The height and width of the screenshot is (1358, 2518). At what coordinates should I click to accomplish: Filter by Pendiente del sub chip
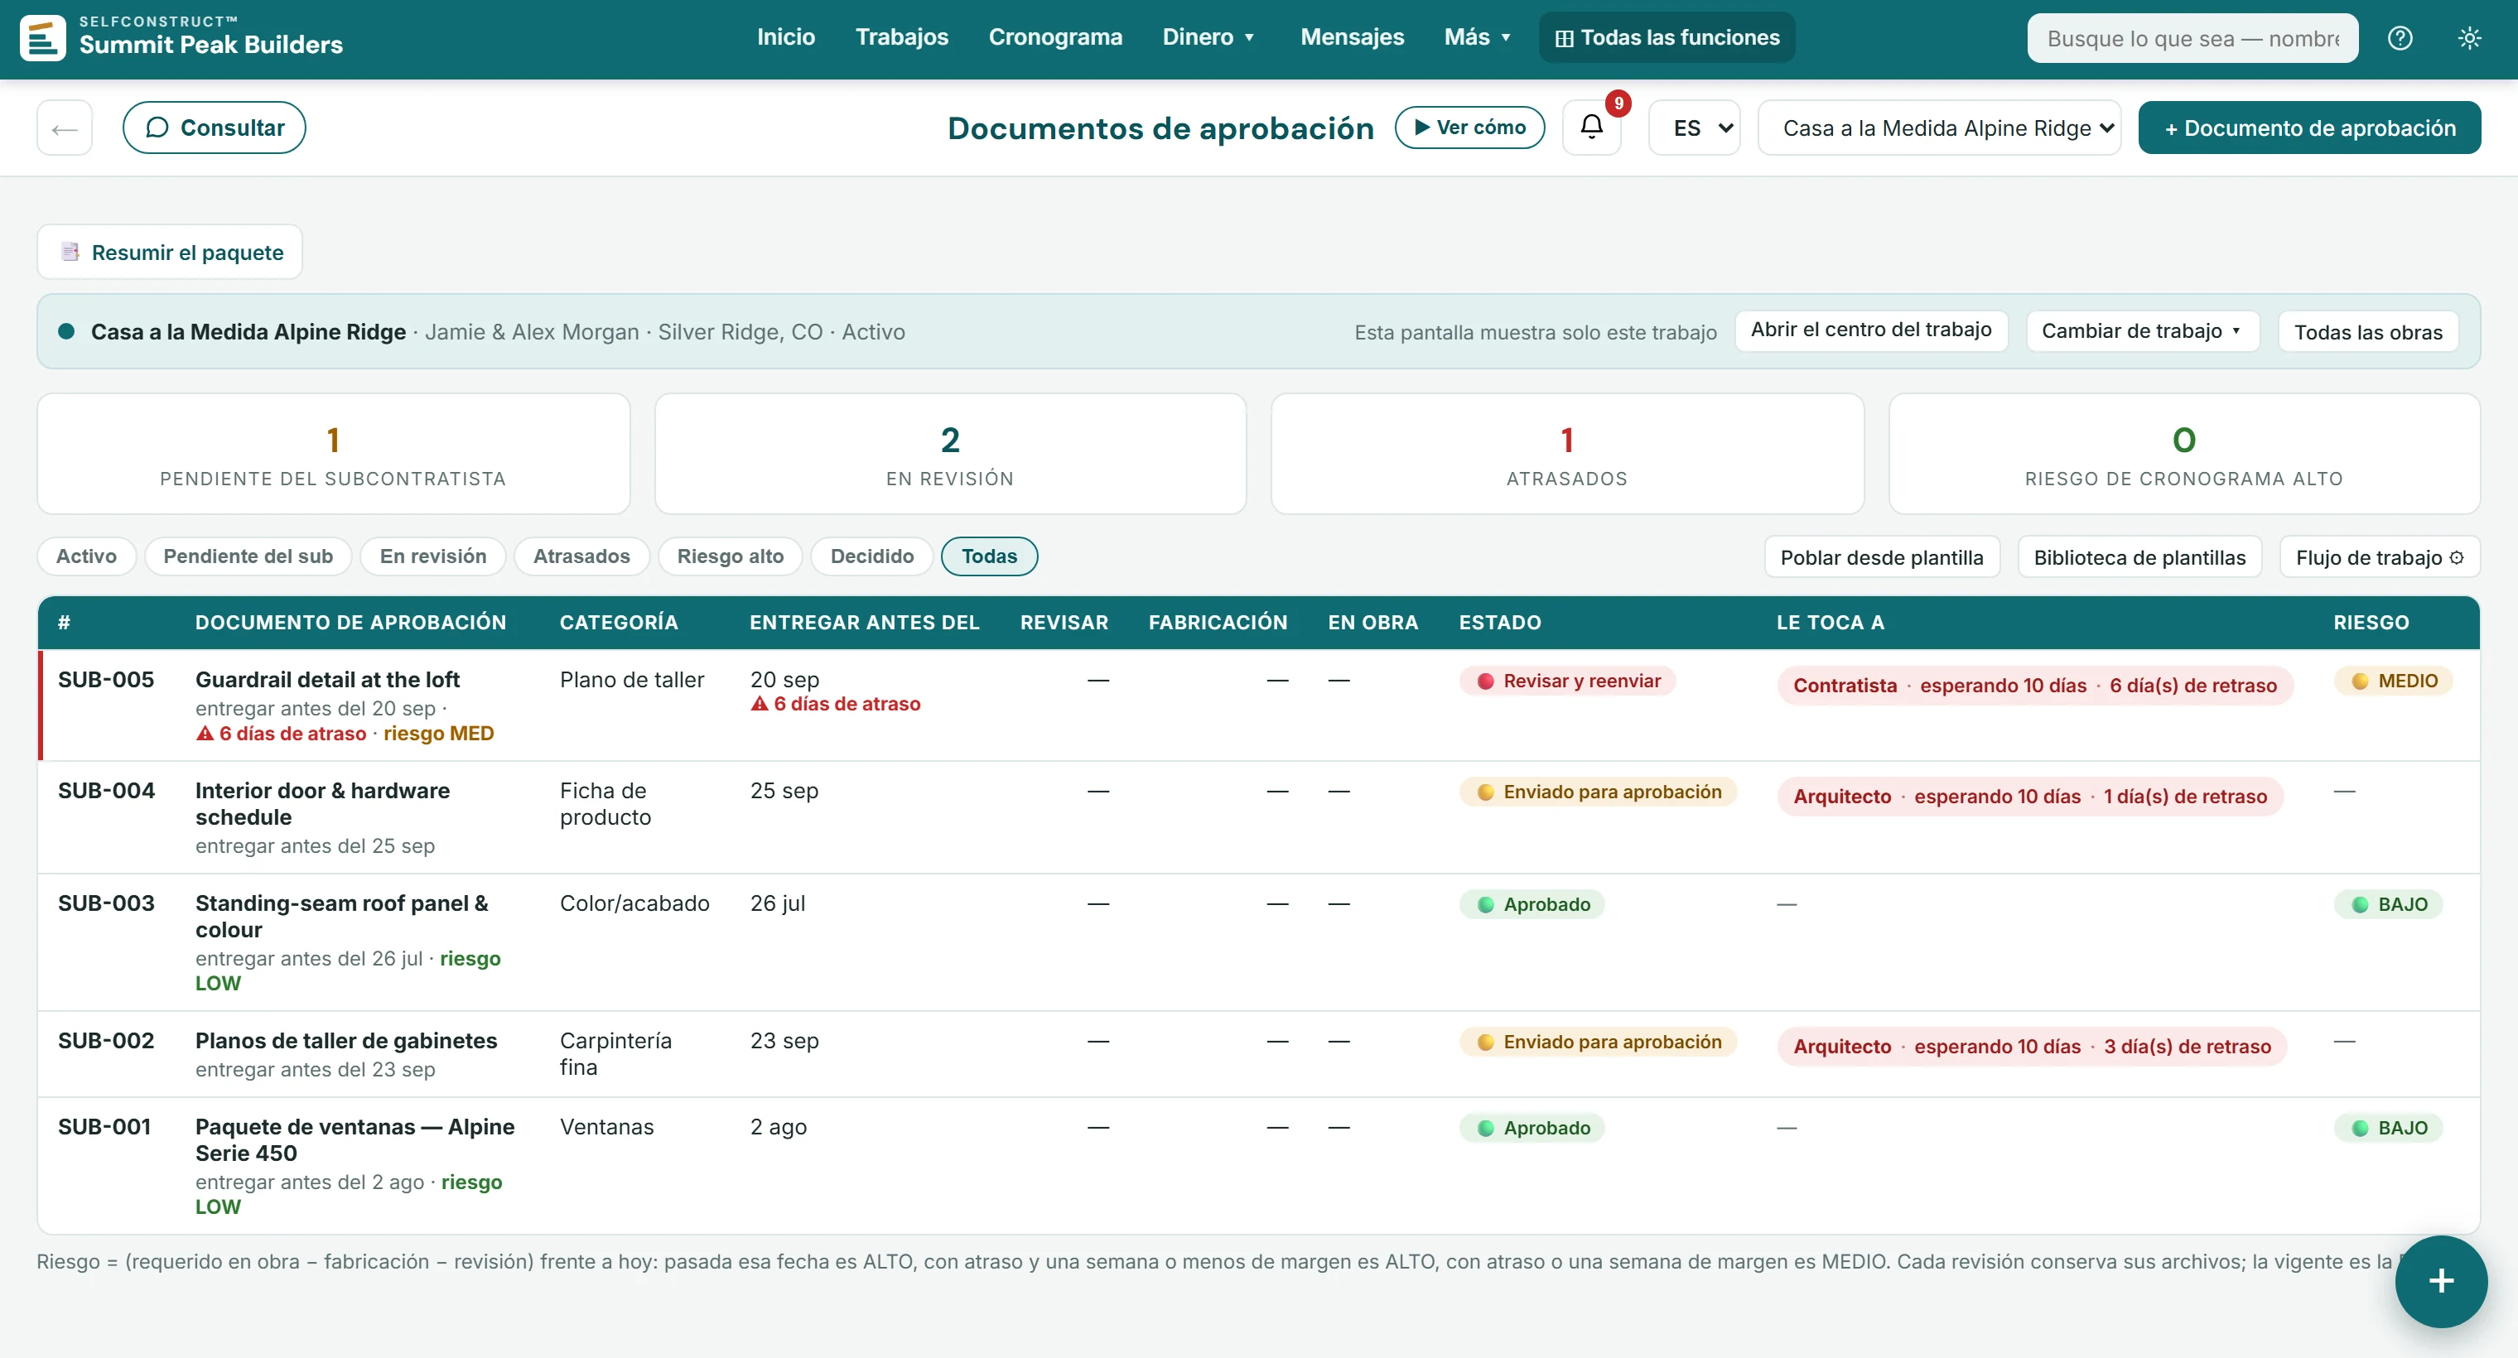tap(248, 556)
